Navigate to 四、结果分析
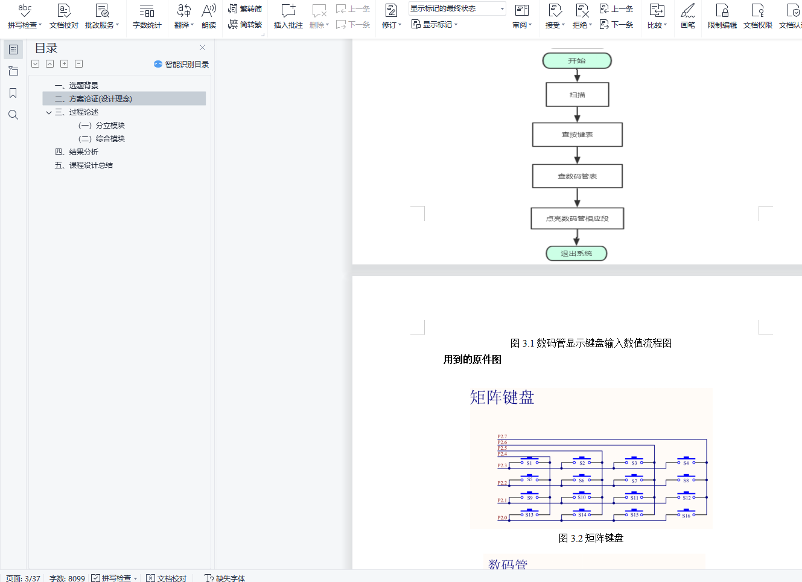Screen dimensions: 802x582 (x=76, y=152)
